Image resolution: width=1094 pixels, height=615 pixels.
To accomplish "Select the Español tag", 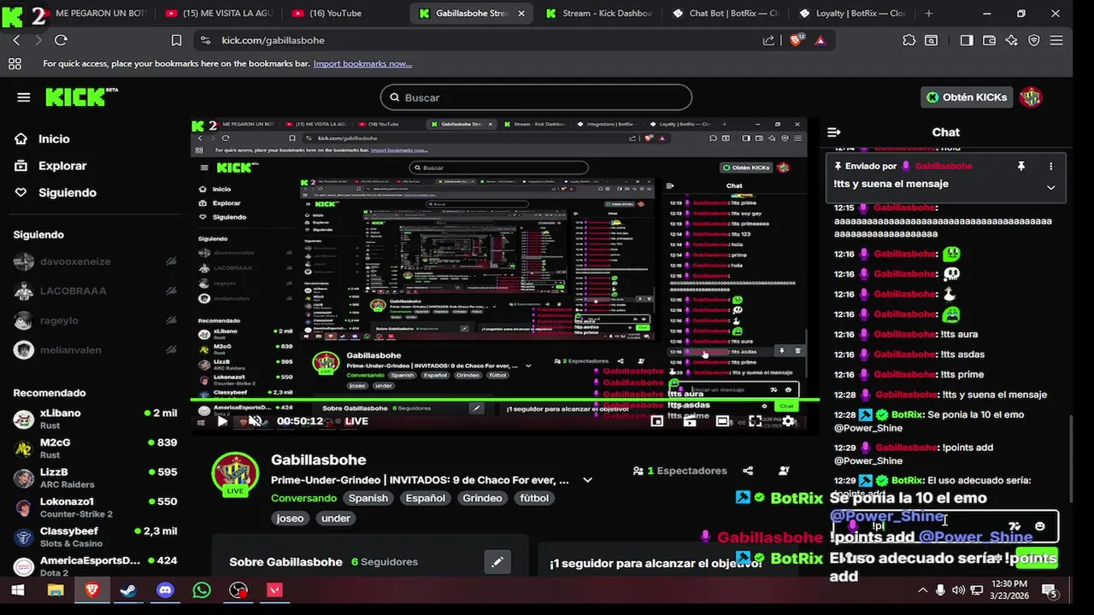I will 424,498.
